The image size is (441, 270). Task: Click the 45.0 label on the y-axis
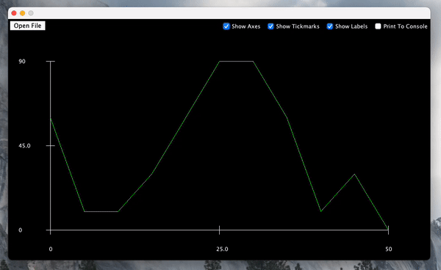pos(24,146)
